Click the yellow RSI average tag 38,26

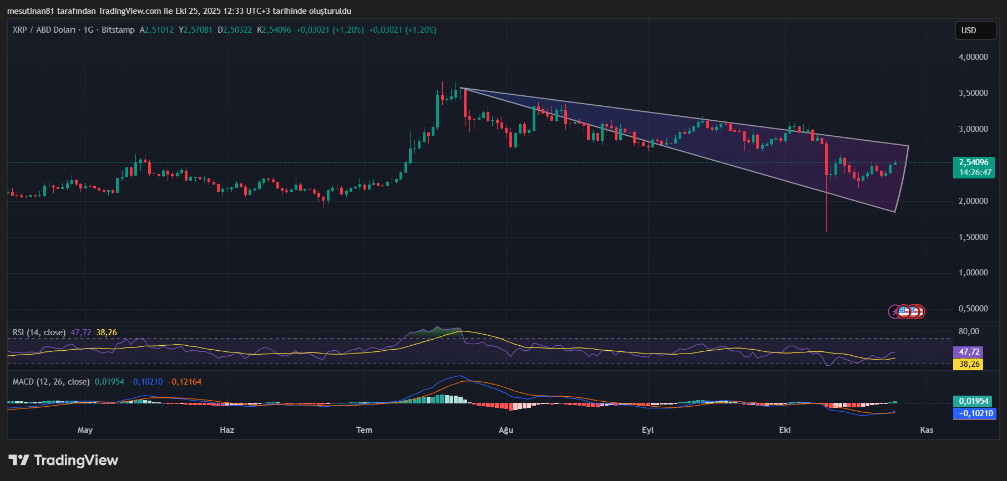point(968,364)
